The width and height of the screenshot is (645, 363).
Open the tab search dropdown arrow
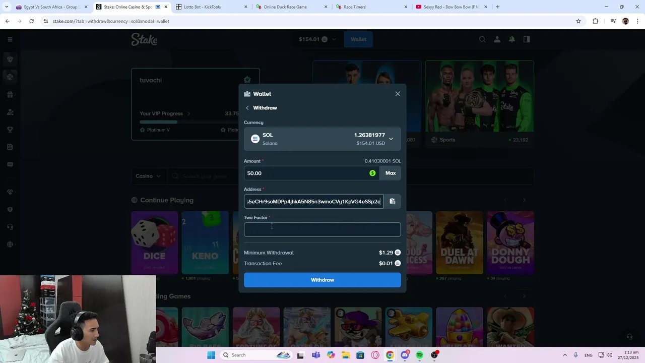tap(6, 7)
